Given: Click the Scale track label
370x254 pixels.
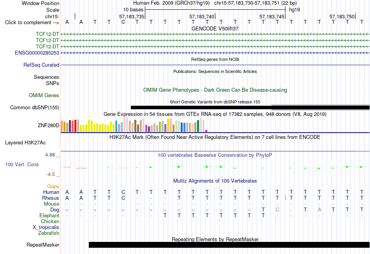Looking at the screenshot, I should (x=53, y=10).
